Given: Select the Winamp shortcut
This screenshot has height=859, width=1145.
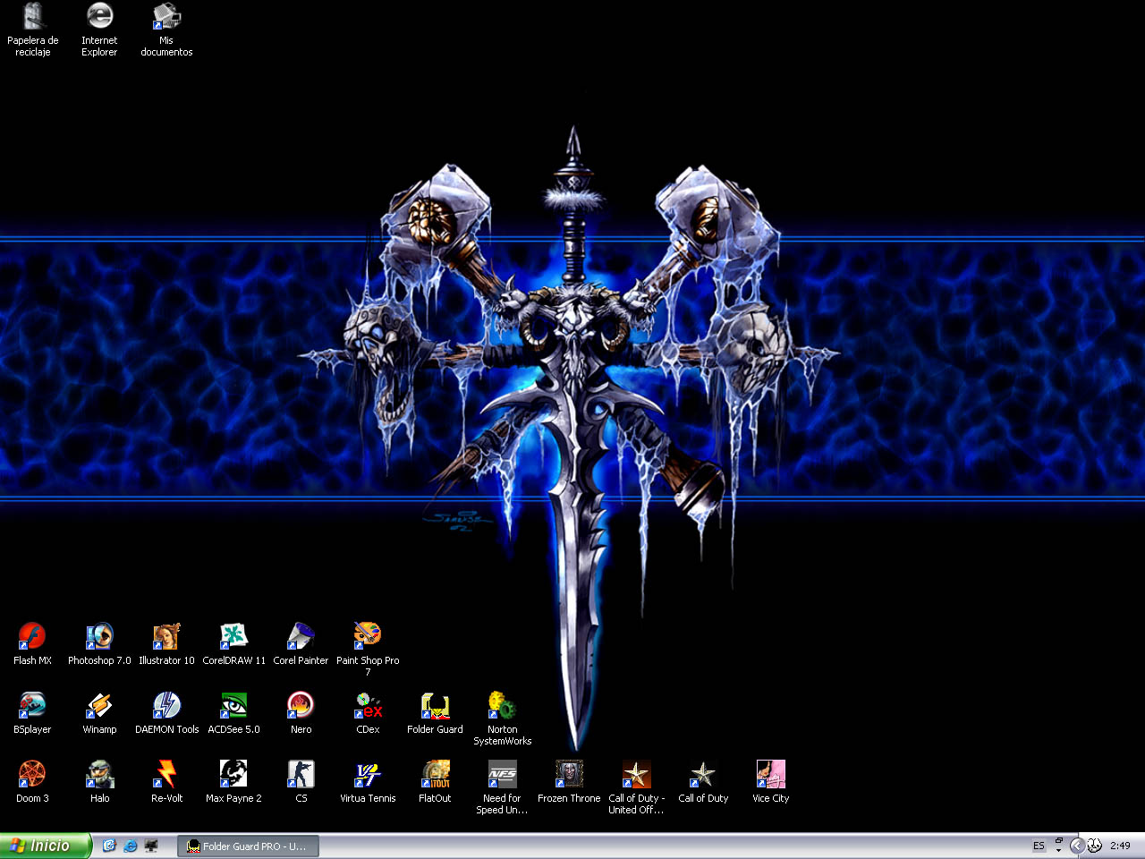Looking at the screenshot, I should pyautogui.click(x=99, y=712).
